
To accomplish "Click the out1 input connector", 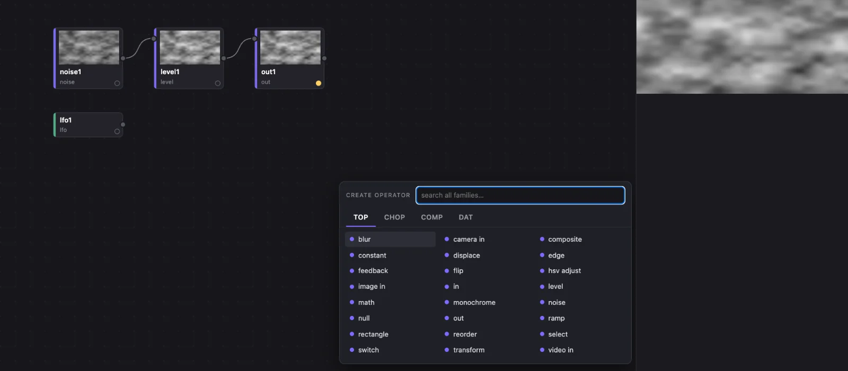I will click(254, 38).
